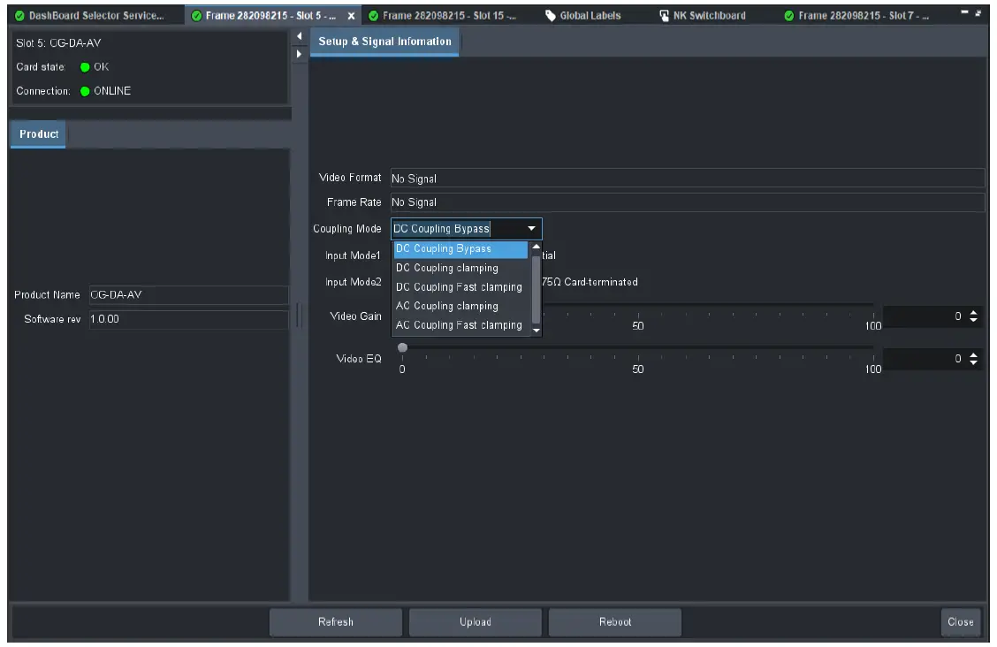Click green check icon on Slot 5 tab

coord(196,16)
